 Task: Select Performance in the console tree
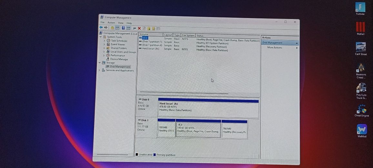click(x=116, y=56)
